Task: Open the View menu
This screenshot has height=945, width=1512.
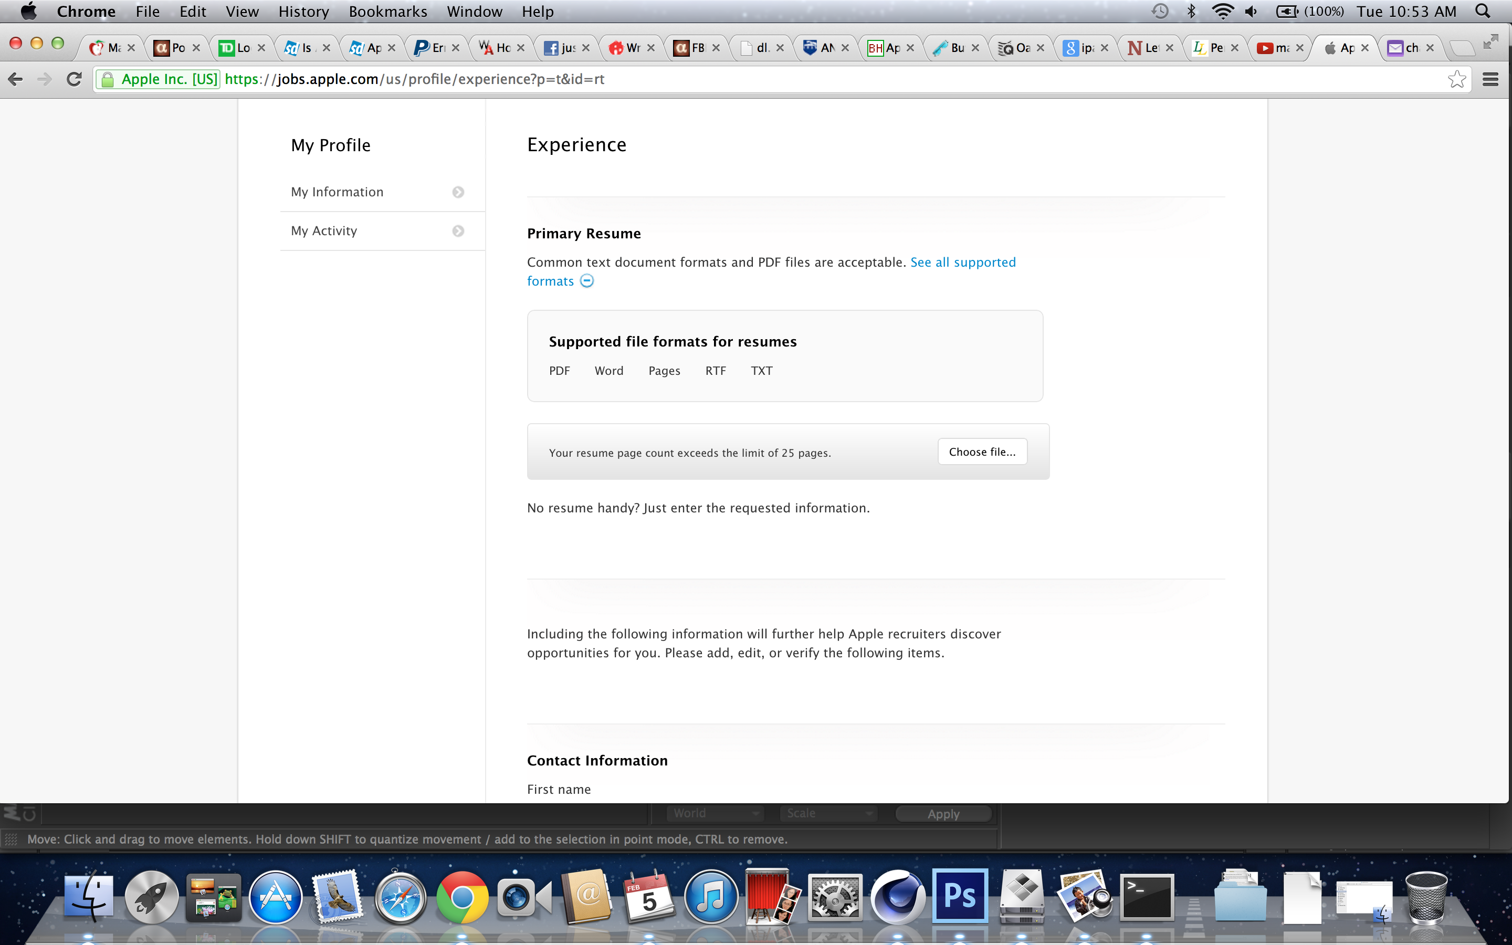Action: pos(243,11)
